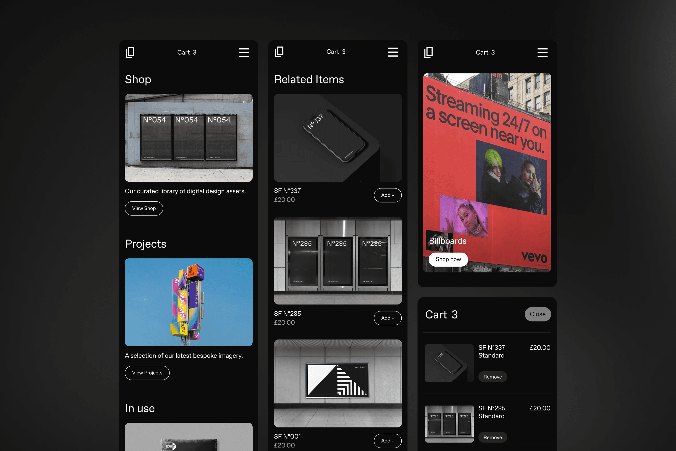676x451 pixels.
Task: Click Shop now on Billboards banner
Action: point(448,259)
